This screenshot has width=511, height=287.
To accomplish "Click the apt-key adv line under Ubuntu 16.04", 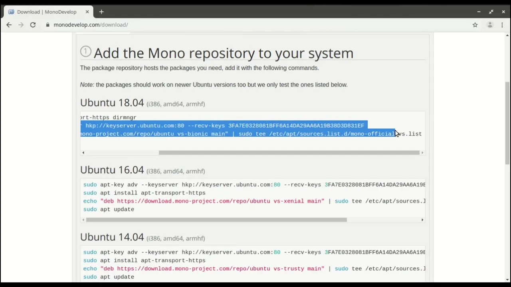I will coord(254,185).
